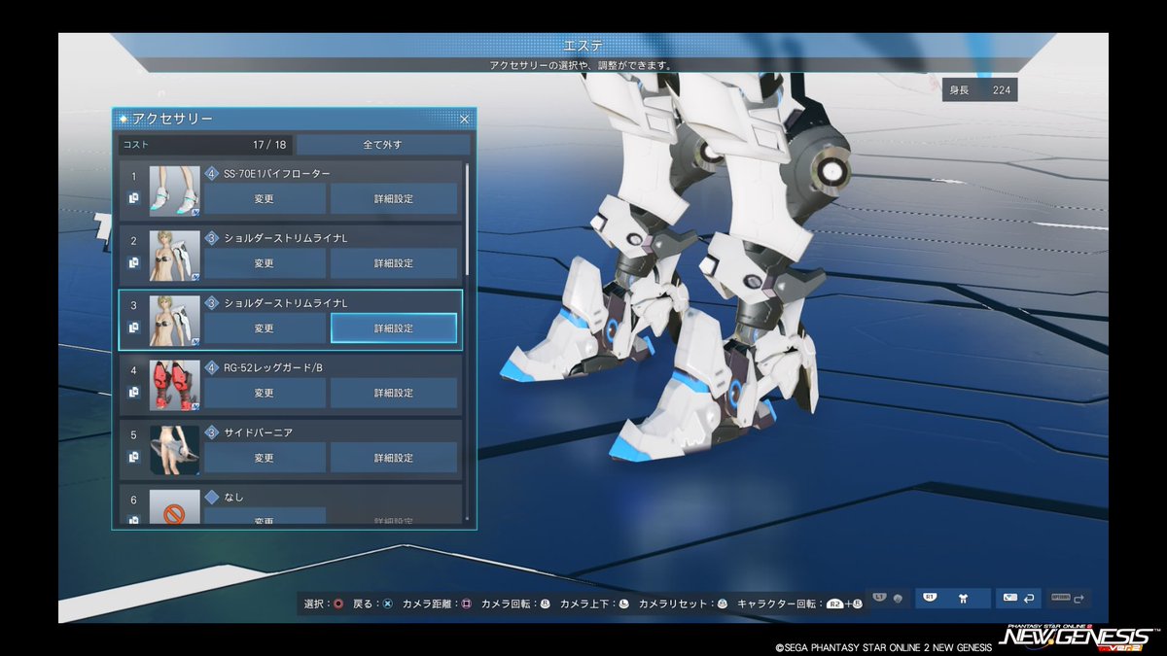The height and width of the screenshot is (656, 1167).
Task: Click the カメラ上下 stick icon
Action: click(623, 604)
